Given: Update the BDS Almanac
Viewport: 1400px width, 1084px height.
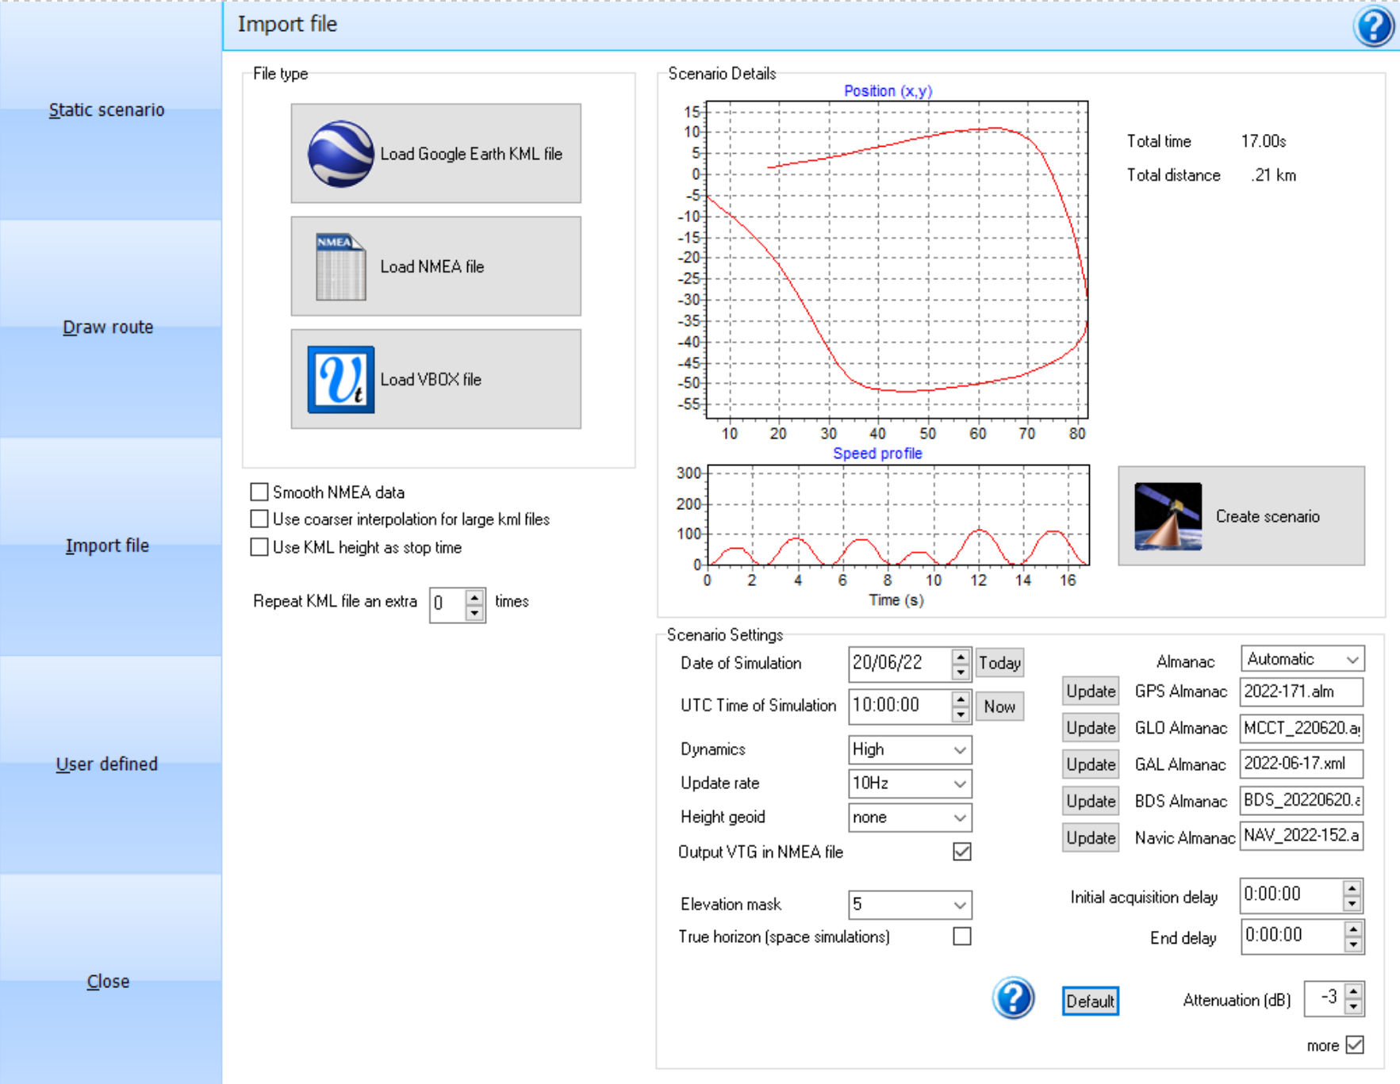Looking at the screenshot, I should (x=1091, y=801).
